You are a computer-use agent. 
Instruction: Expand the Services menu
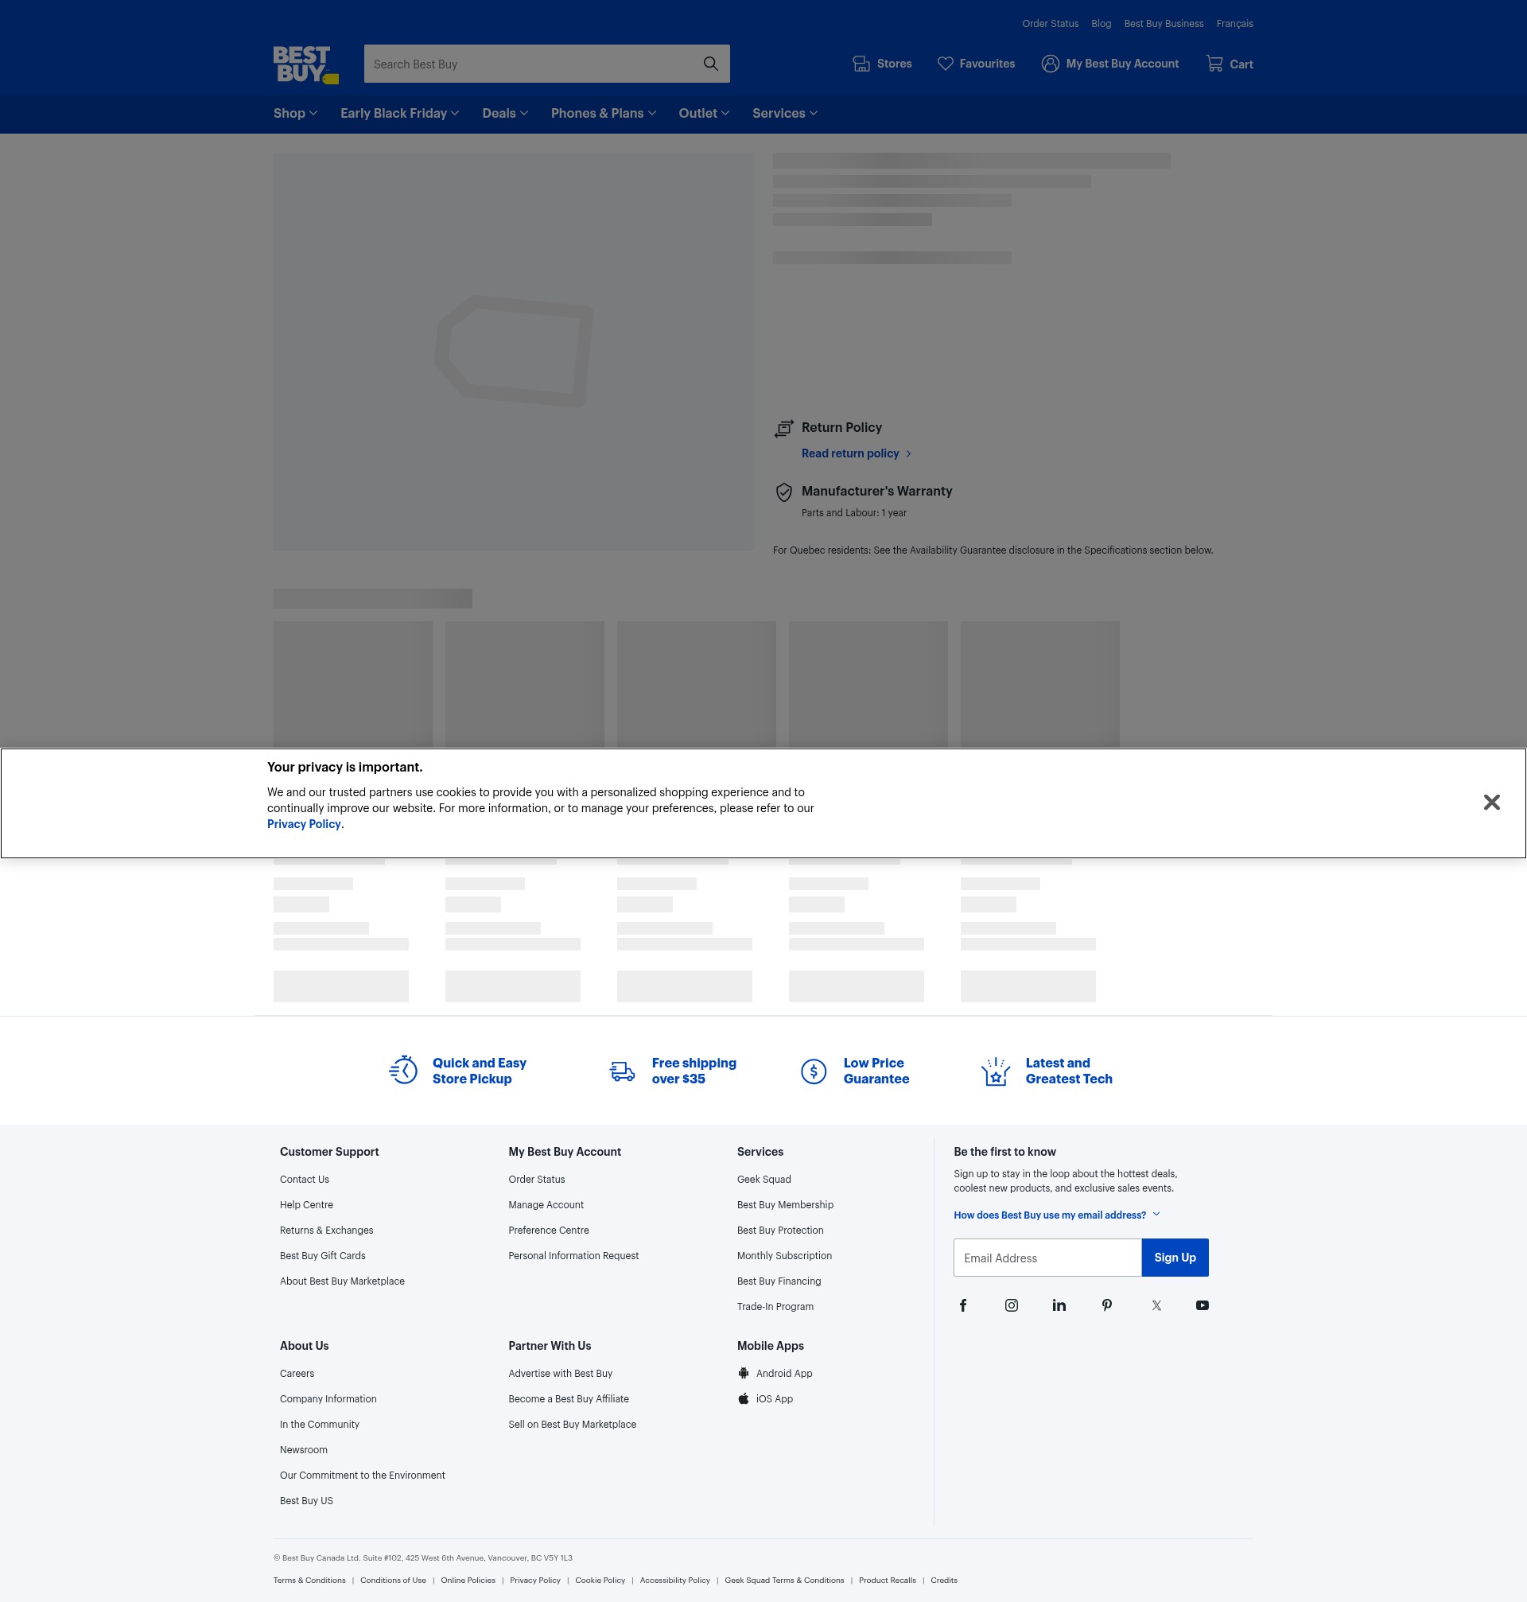(785, 113)
